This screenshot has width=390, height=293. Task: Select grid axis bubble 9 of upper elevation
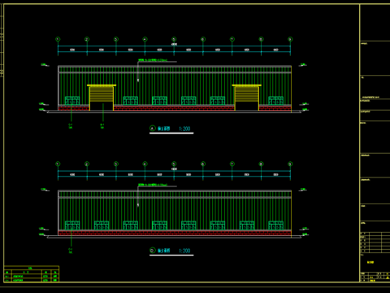pyautogui.click(x=290, y=39)
